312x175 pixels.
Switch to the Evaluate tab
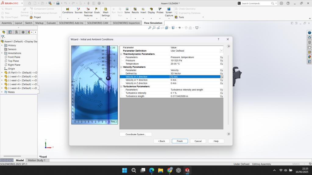[51, 23]
